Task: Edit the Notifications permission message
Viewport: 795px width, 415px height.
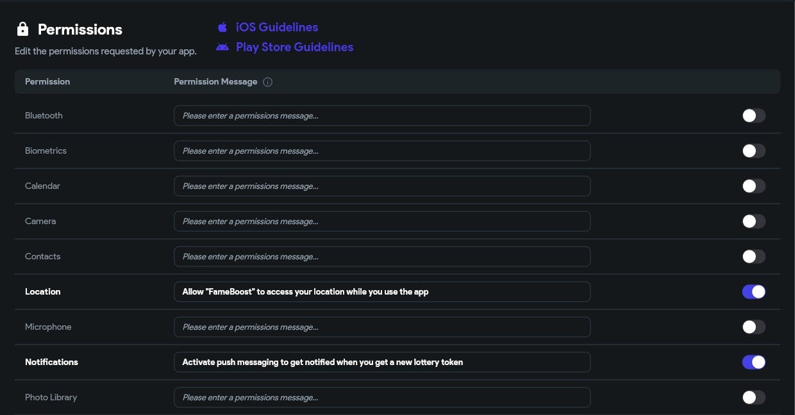Action: point(381,362)
